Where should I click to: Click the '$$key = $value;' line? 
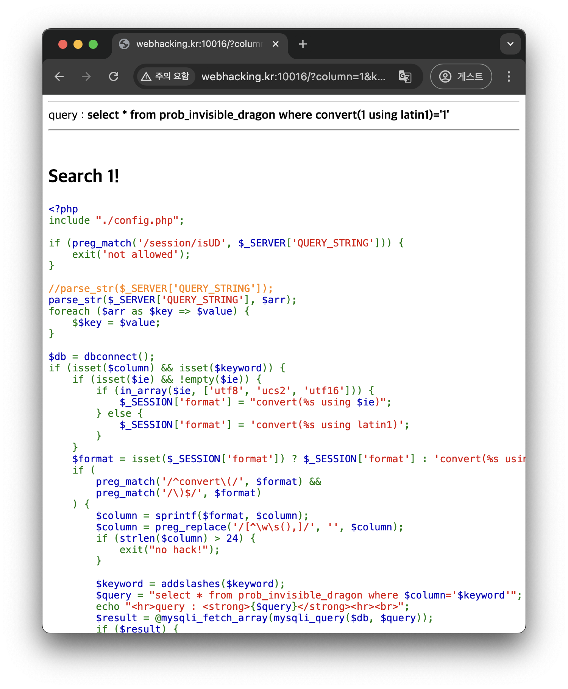pyautogui.click(x=116, y=323)
